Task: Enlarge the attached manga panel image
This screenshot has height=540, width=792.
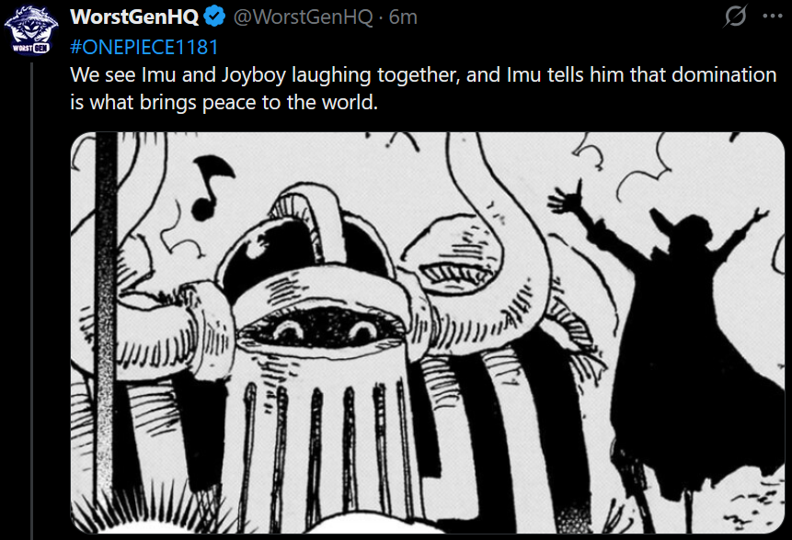Action: click(428, 332)
